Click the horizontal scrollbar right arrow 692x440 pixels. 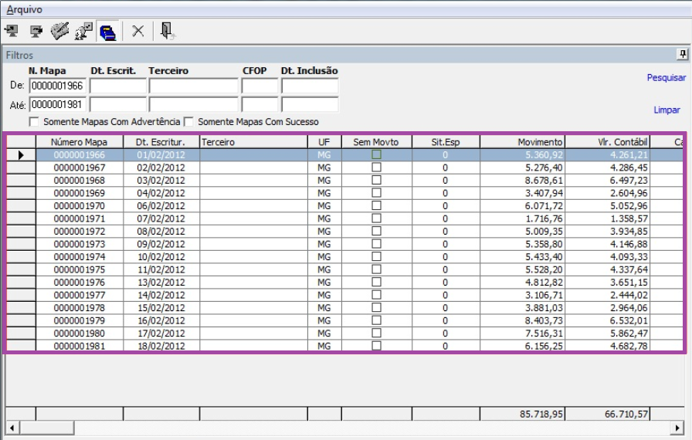pyautogui.click(x=679, y=427)
